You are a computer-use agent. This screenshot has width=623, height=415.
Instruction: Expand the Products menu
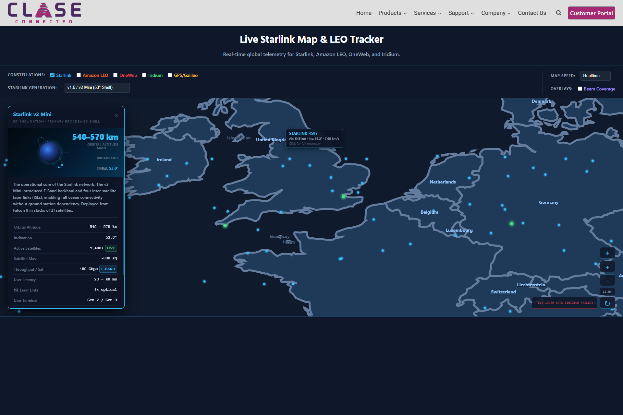click(392, 13)
